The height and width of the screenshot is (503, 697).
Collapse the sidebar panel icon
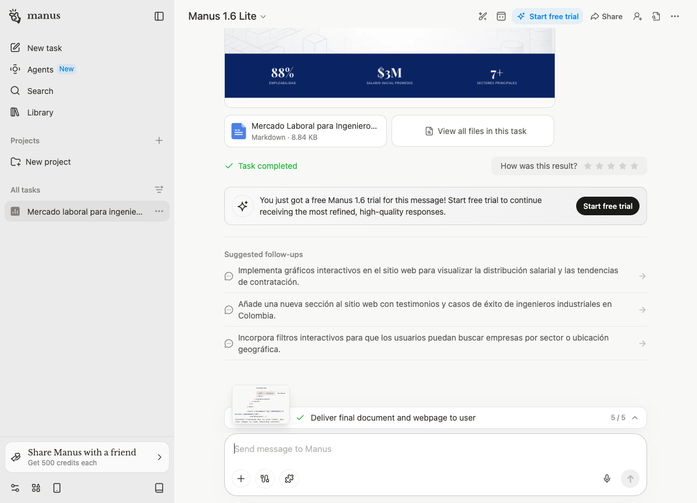point(159,16)
